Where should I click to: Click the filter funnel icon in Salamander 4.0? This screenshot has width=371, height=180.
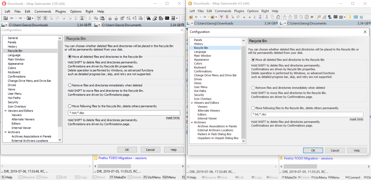pos(221,17)
